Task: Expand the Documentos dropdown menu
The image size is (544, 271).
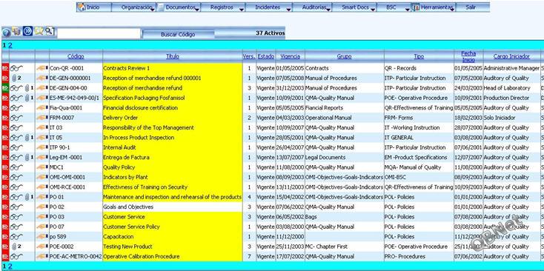Action: (x=179, y=7)
